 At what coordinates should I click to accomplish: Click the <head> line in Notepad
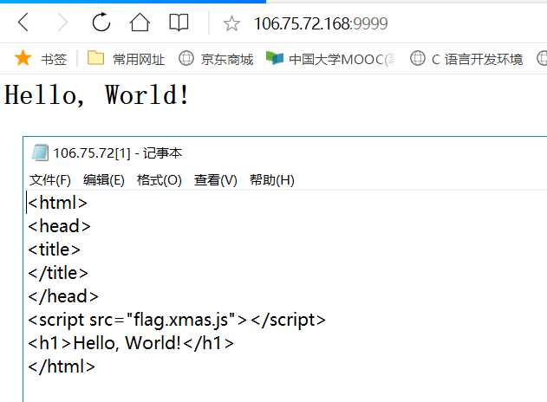[59, 226]
